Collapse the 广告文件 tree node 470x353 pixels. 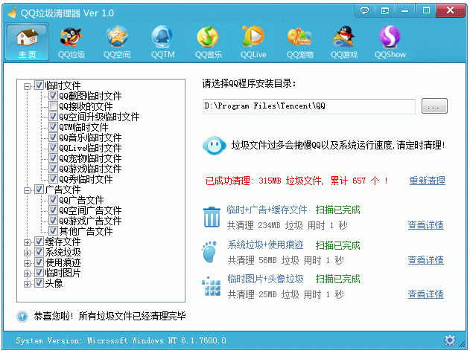(27, 190)
